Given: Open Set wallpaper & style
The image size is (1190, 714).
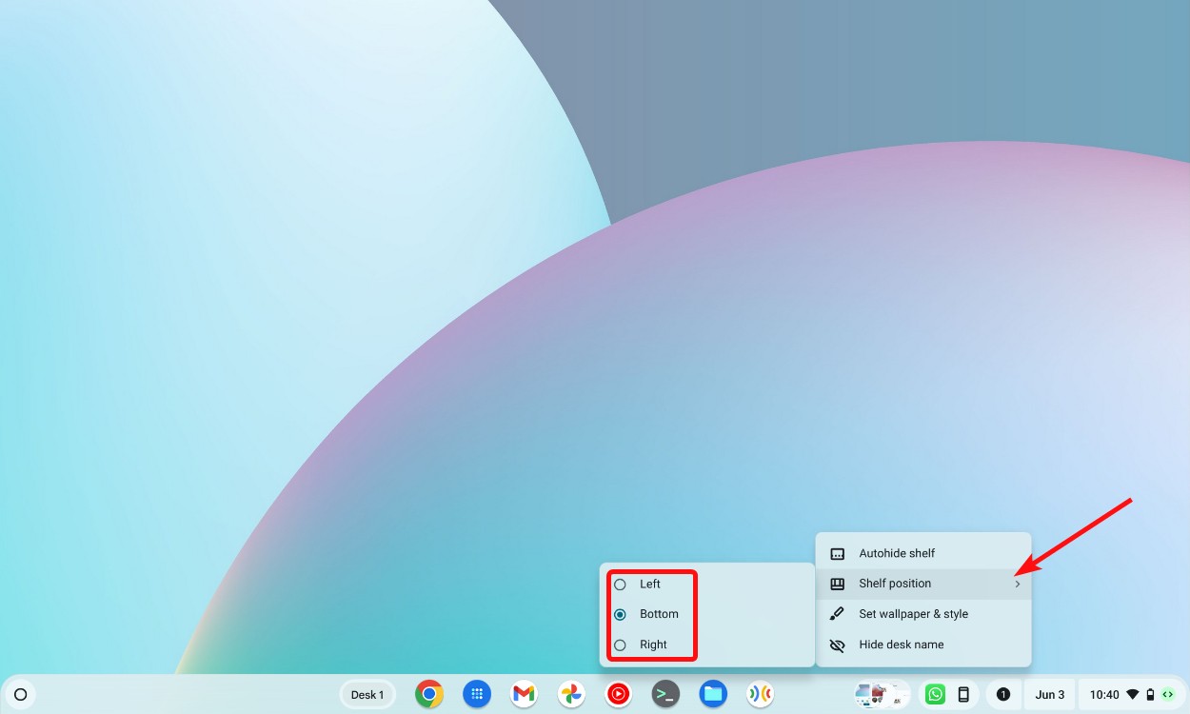Looking at the screenshot, I should [x=913, y=614].
